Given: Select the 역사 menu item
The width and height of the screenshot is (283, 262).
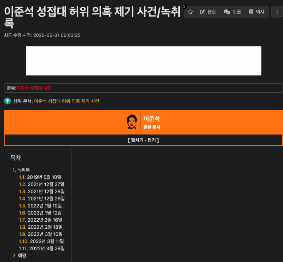Looking at the screenshot, I should point(260,12).
